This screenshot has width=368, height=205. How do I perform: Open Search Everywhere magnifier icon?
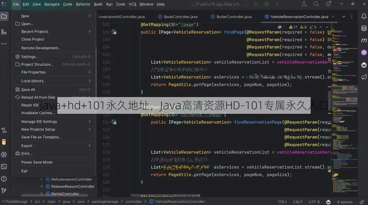point(316,4)
